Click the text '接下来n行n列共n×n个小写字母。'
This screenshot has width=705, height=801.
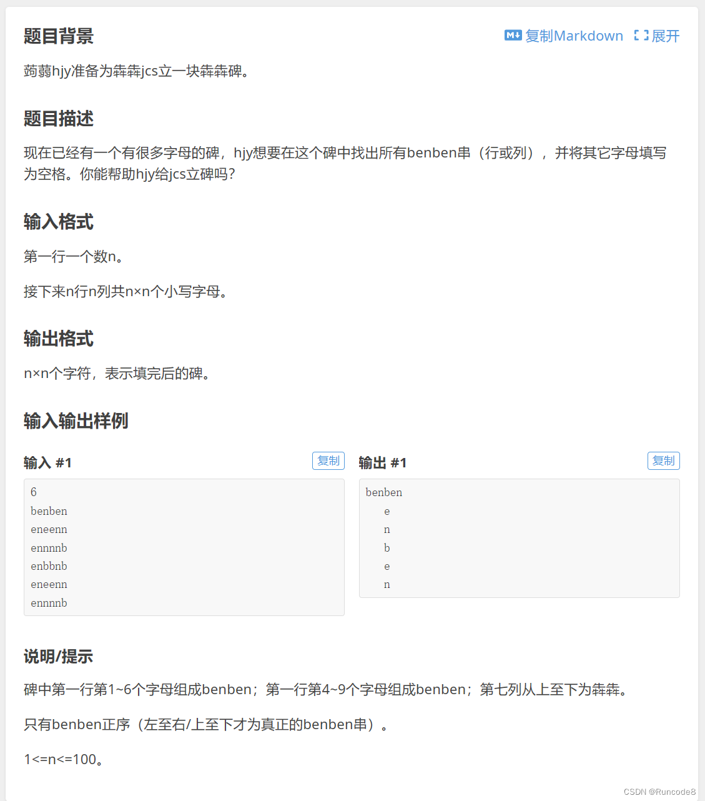pyautogui.click(x=126, y=292)
